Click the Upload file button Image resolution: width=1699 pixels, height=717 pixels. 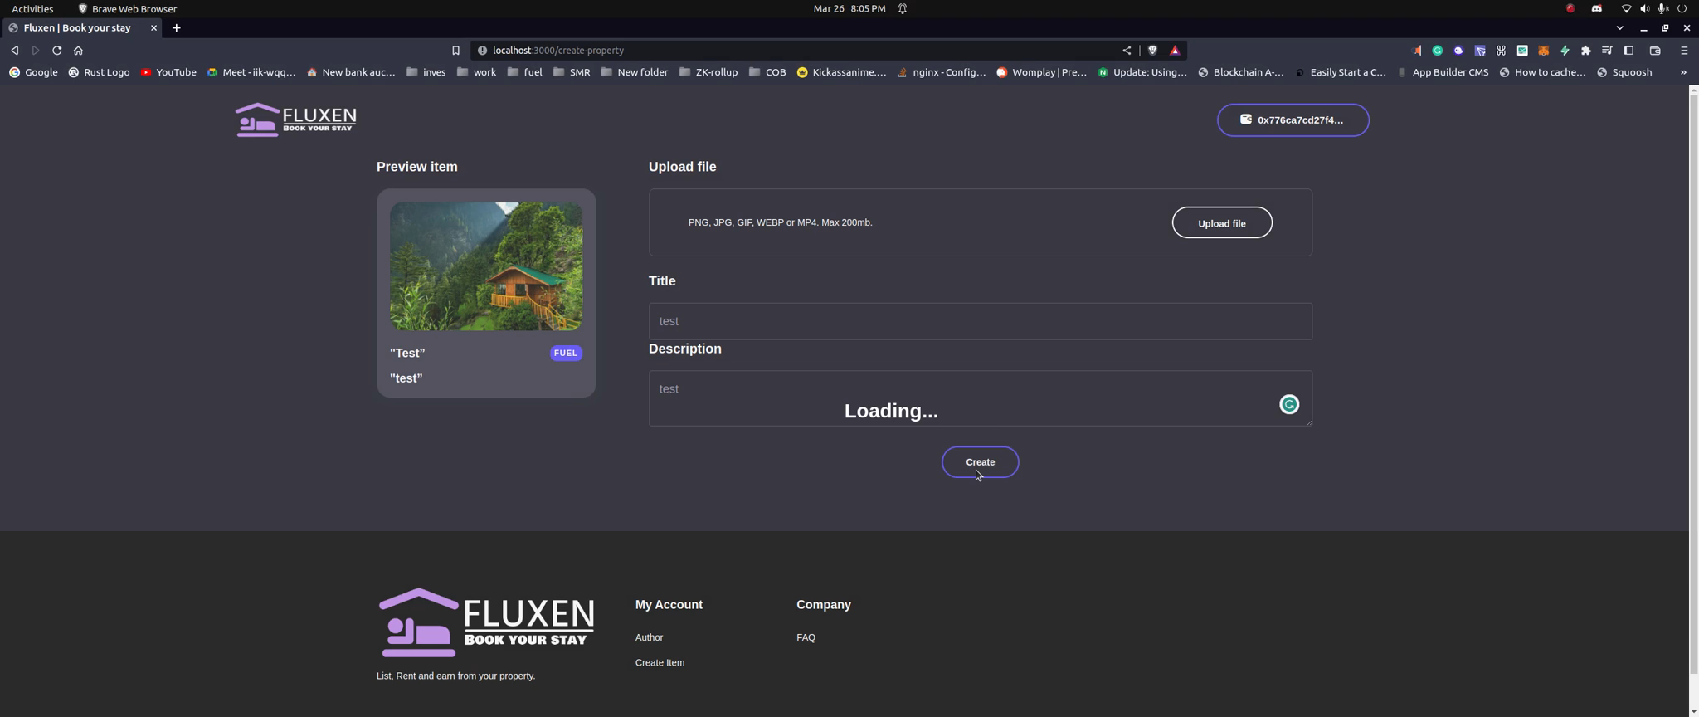(1221, 222)
